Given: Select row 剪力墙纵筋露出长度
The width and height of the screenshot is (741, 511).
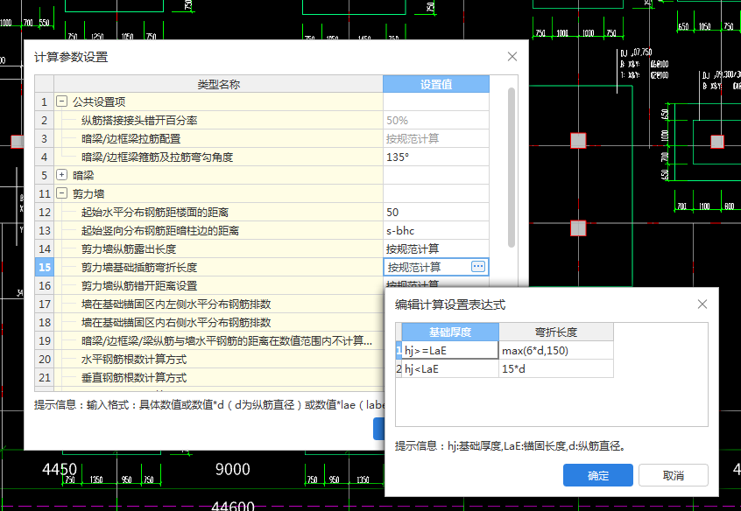Looking at the screenshot, I should click(218, 248).
